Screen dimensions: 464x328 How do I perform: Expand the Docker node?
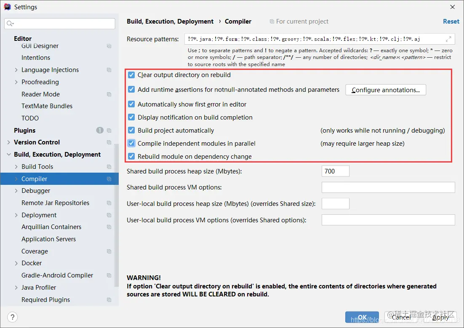coord(16,263)
